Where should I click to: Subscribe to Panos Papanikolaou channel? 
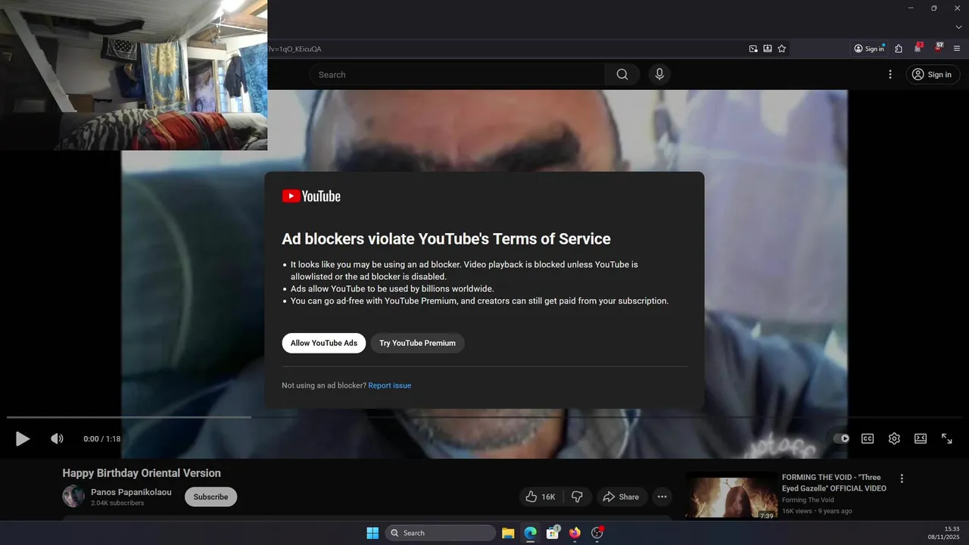click(x=210, y=497)
